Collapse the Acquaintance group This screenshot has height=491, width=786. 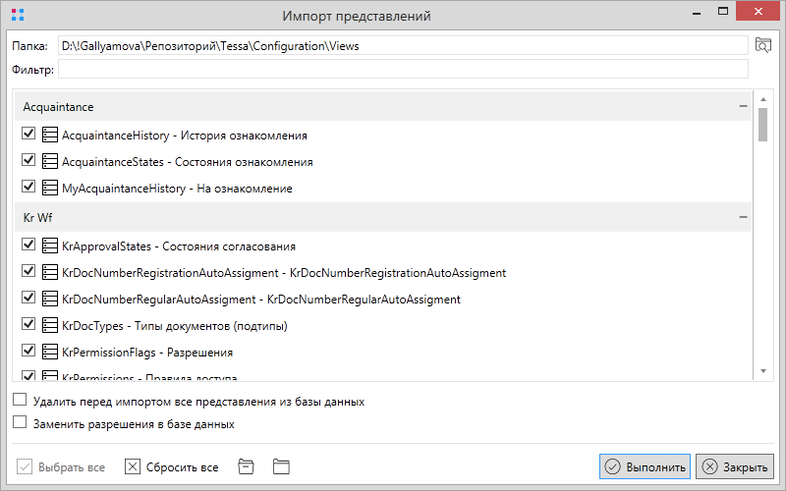click(743, 105)
